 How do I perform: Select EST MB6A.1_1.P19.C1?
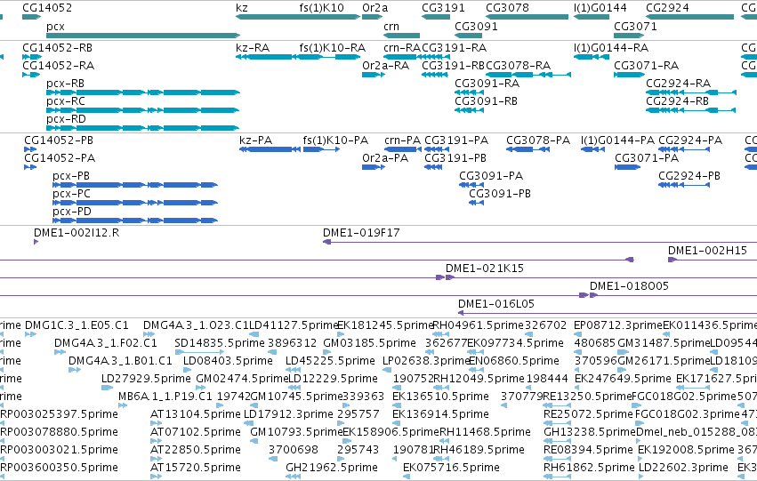pos(123,405)
